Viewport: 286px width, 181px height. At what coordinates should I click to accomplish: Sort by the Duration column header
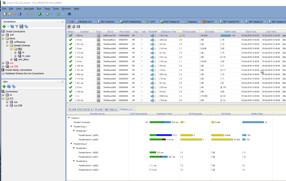click(84, 32)
